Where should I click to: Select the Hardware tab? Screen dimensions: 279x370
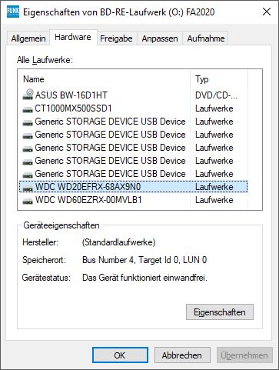[73, 37]
